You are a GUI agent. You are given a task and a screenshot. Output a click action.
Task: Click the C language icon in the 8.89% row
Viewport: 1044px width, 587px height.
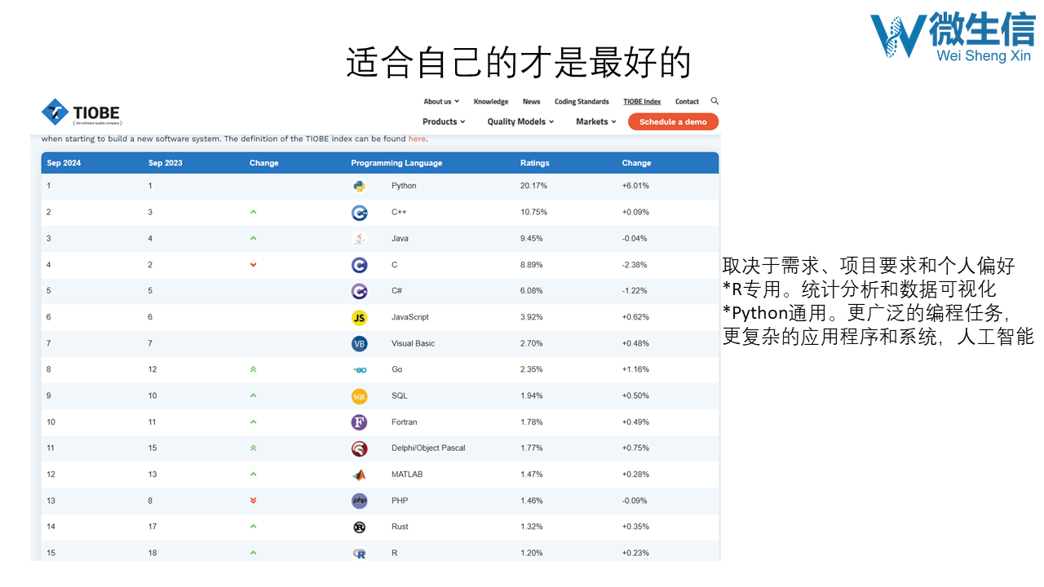point(359,265)
